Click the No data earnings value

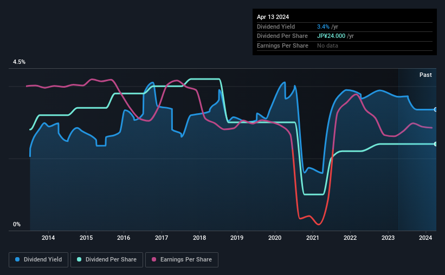[x=327, y=45]
